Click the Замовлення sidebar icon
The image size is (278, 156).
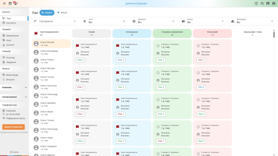click(4, 35)
